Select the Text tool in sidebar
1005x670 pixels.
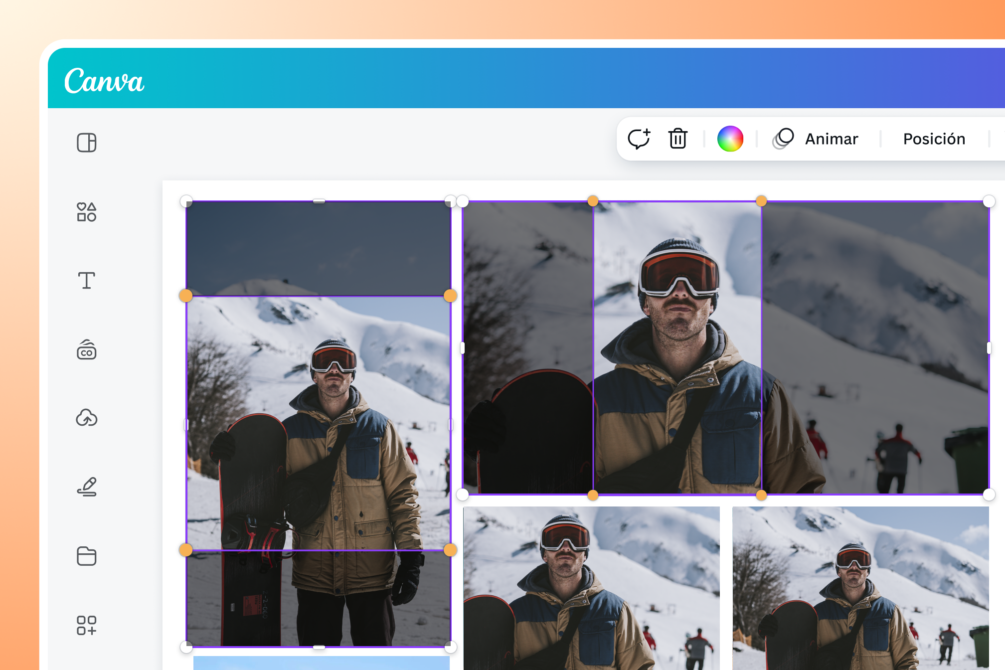click(x=87, y=281)
